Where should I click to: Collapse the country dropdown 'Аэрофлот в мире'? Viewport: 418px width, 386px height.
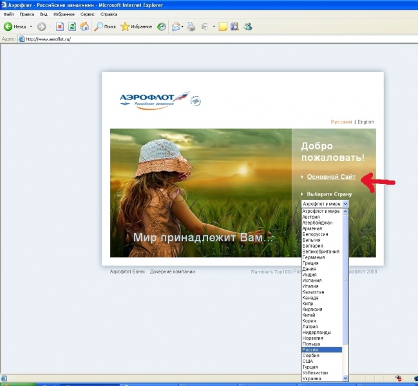(345, 203)
